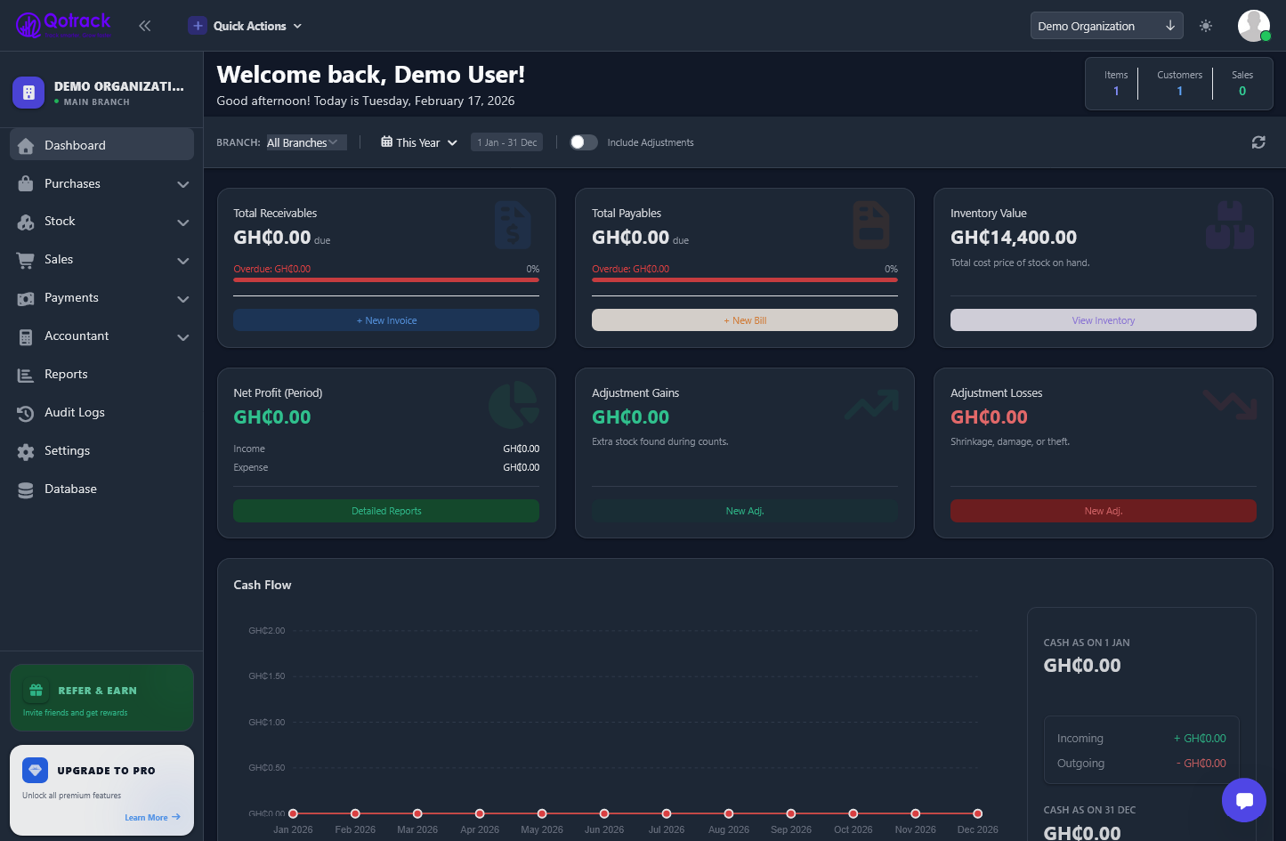Viewport: 1286px width, 841px height.
Task: Click the Total Receivables invoice icon
Action: click(x=513, y=224)
